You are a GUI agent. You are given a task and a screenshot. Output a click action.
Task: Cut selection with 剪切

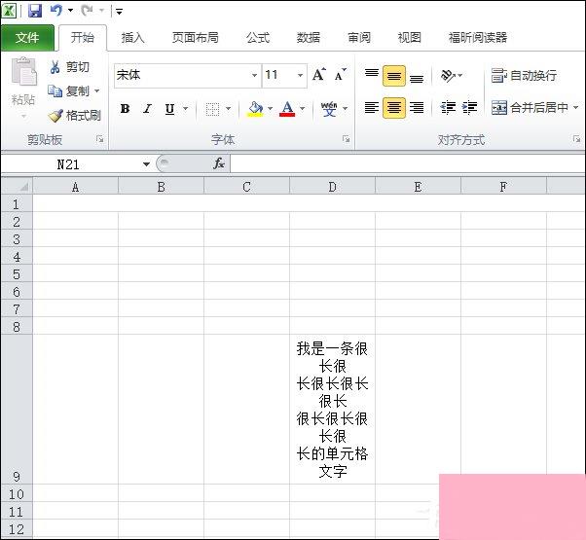pyautogui.click(x=69, y=67)
